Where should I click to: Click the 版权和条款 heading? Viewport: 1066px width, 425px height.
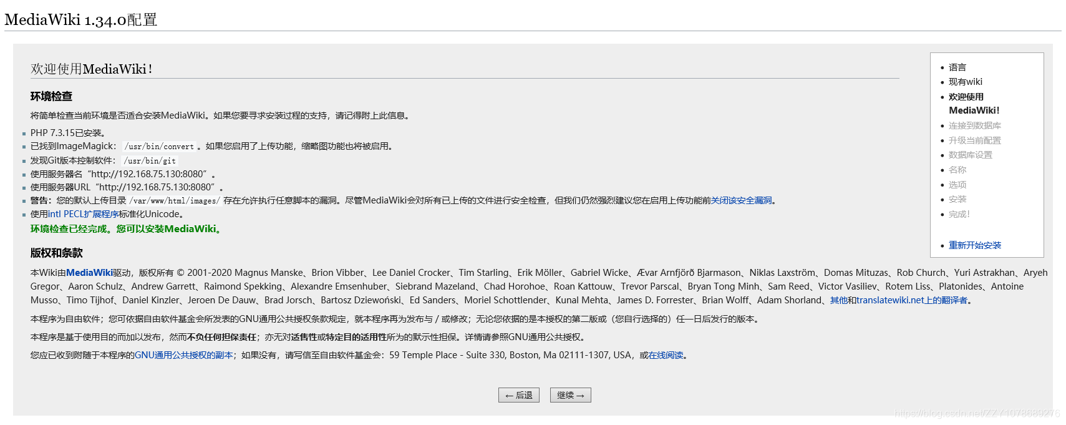pyautogui.click(x=57, y=253)
